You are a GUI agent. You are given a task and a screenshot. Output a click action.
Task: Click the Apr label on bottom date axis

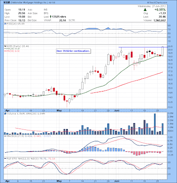click(x=7, y=181)
